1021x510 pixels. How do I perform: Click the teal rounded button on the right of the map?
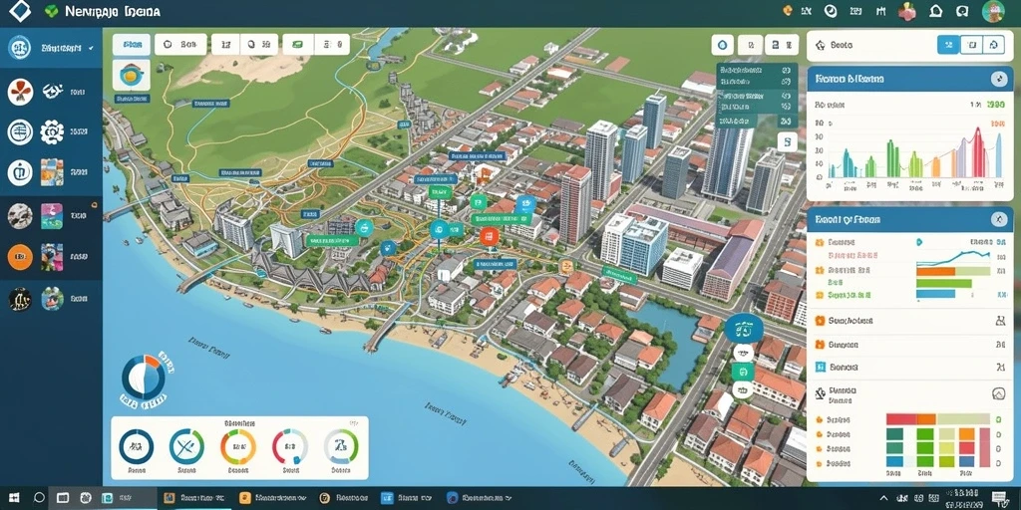tap(744, 330)
